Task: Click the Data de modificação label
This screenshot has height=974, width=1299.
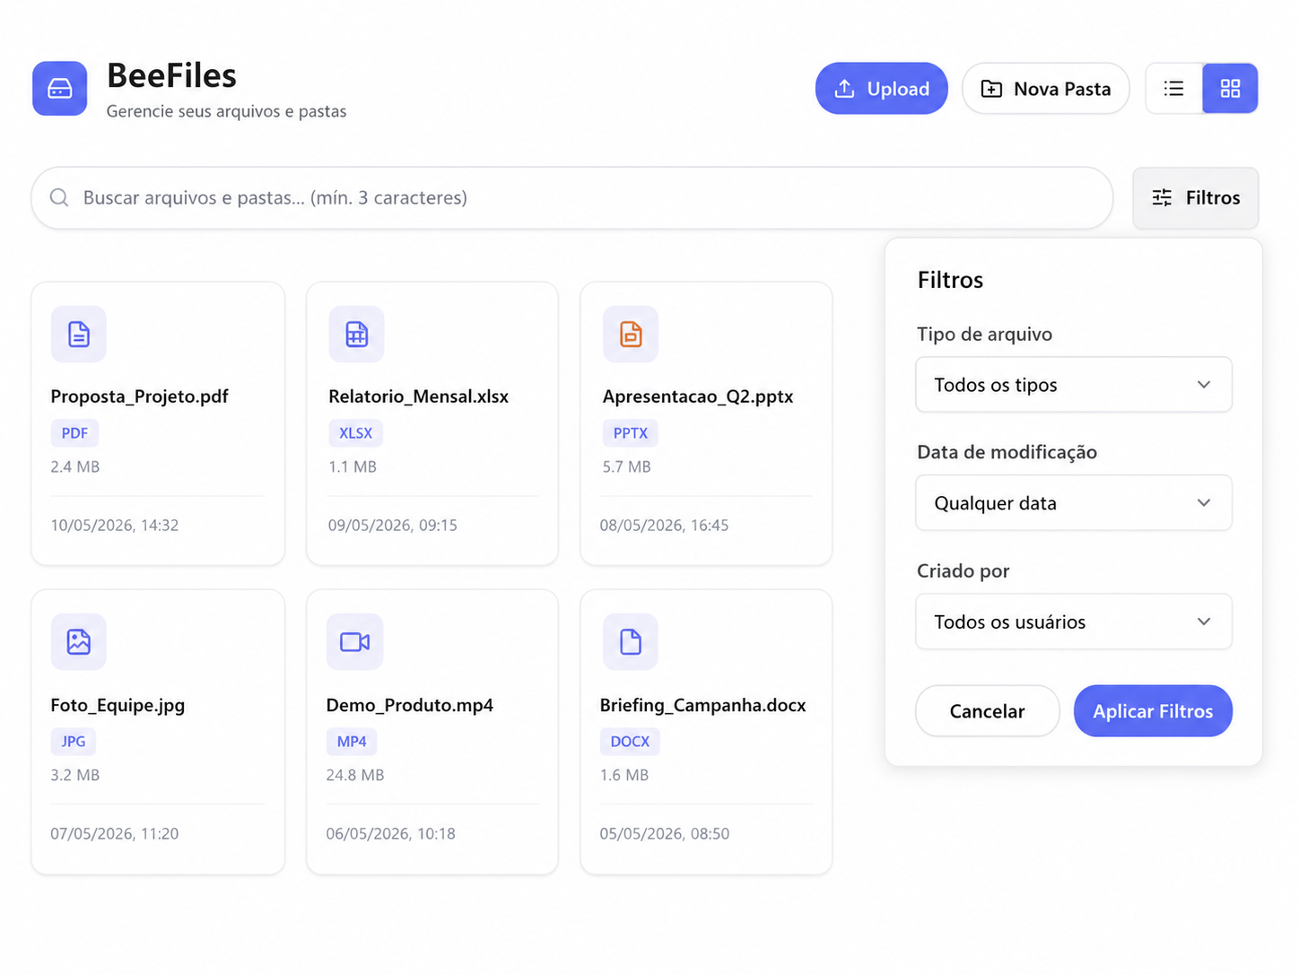Action: point(1007,452)
